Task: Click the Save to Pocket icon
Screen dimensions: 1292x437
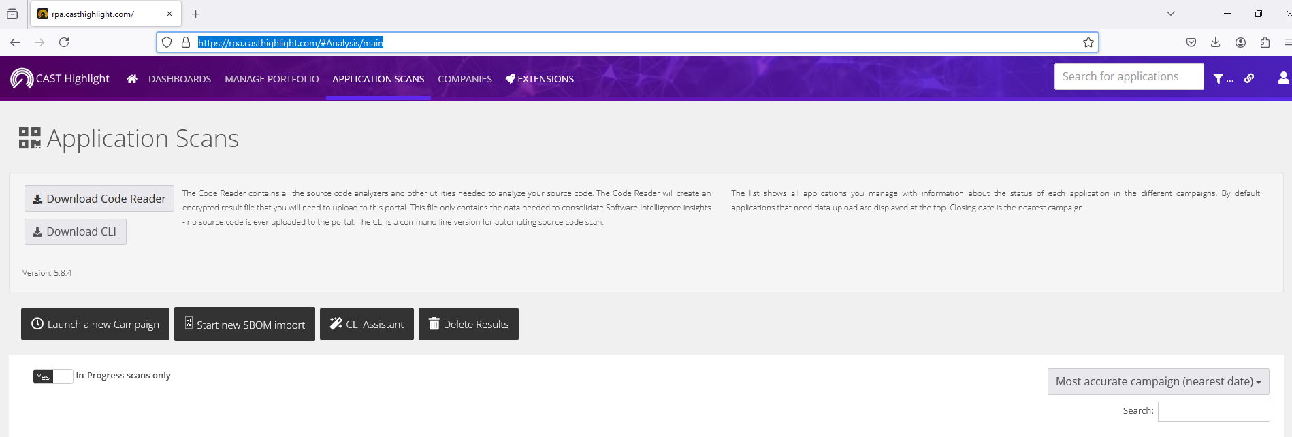Action: [1191, 42]
